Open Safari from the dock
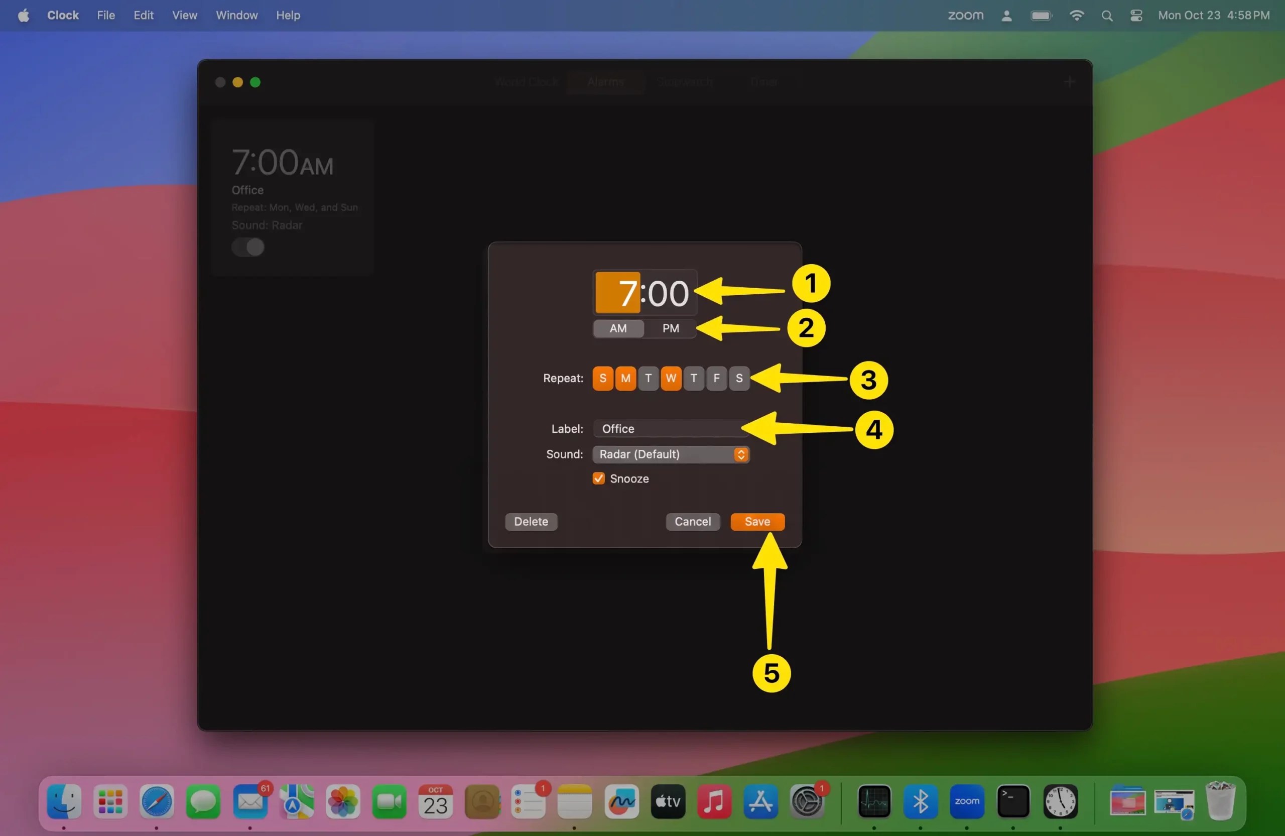 click(x=156, y=802)
